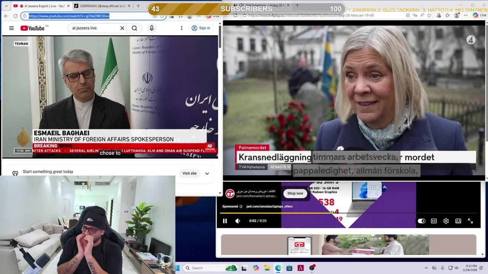Image resolution: width=488 pixels, height=274 pixels.
Task: Sign in to YouTube
Action: (201, 28)
